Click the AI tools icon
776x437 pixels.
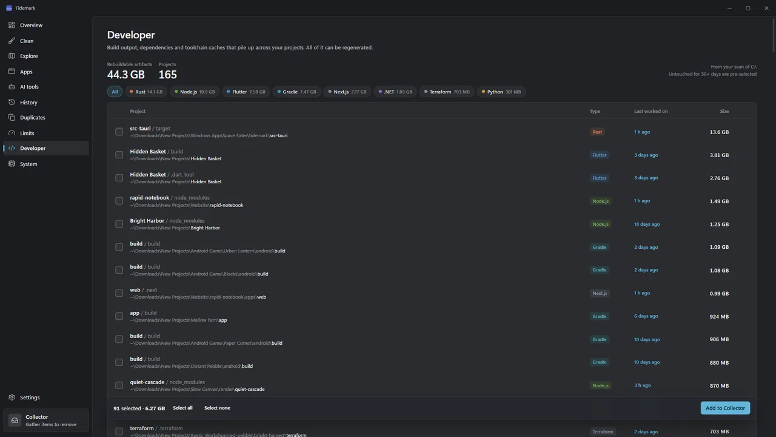[12, 87]
